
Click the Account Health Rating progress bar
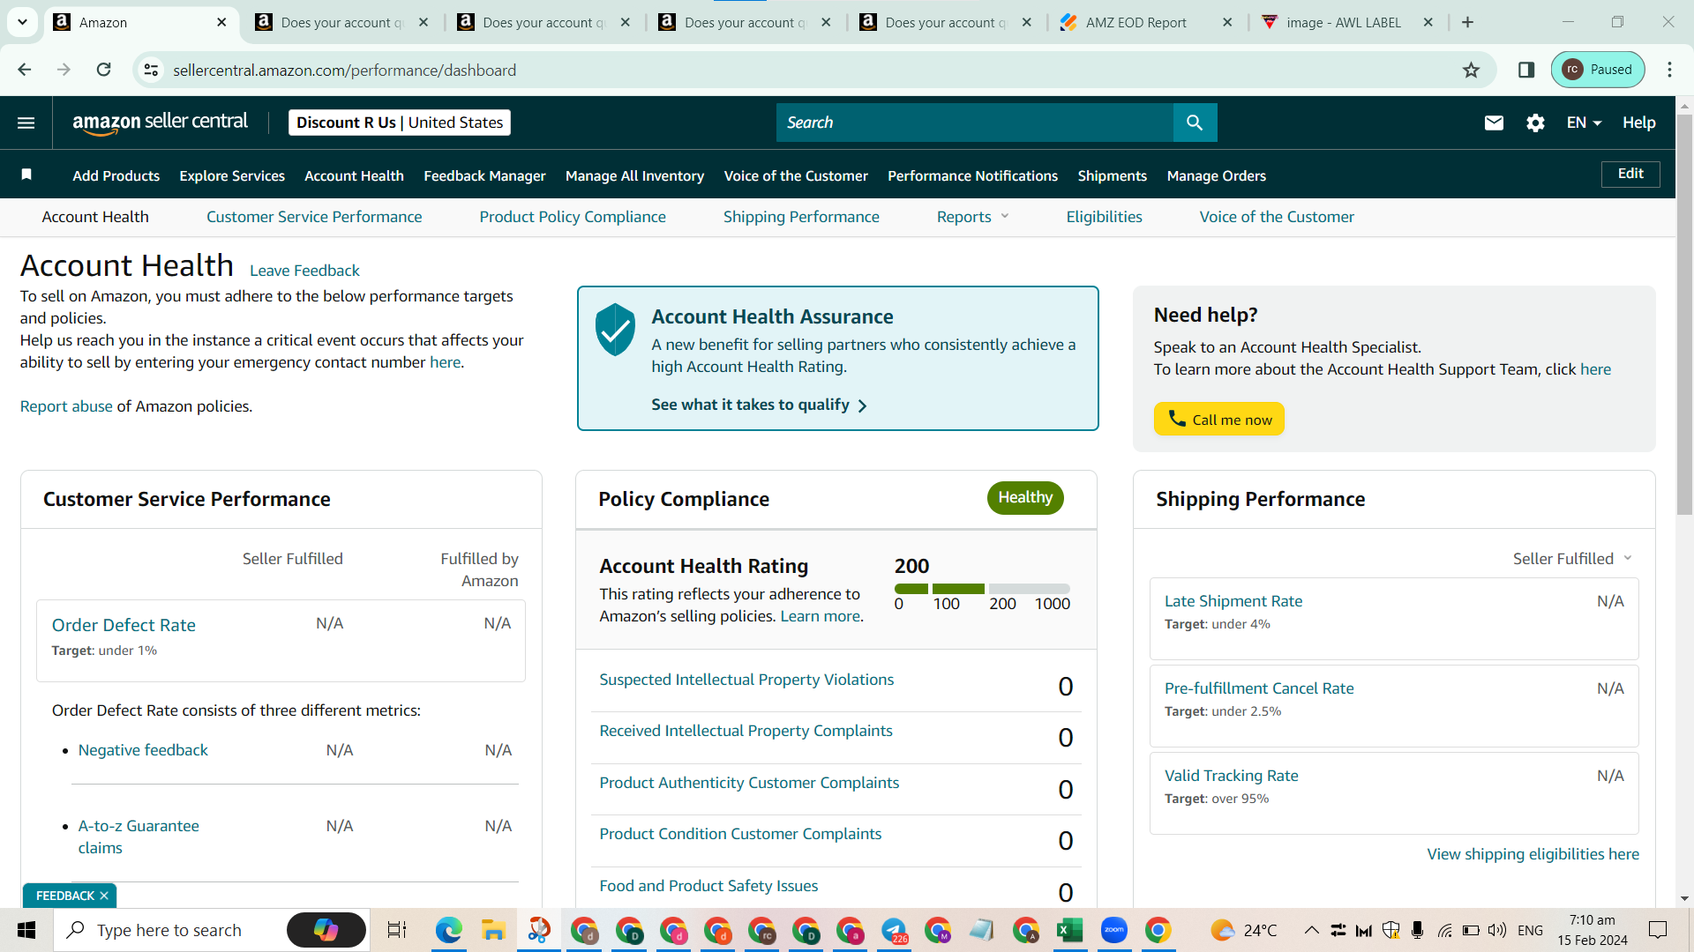[x=982, y=588]
